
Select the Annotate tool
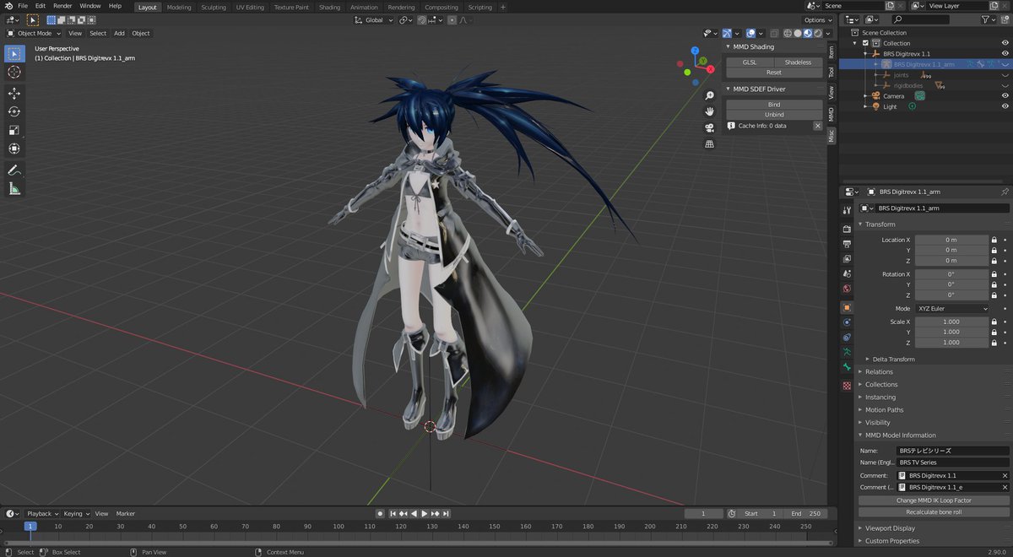(14, 170)
